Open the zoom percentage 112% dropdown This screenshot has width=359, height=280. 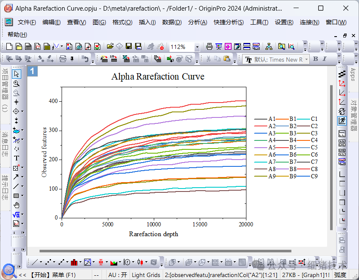click(197, 47)
